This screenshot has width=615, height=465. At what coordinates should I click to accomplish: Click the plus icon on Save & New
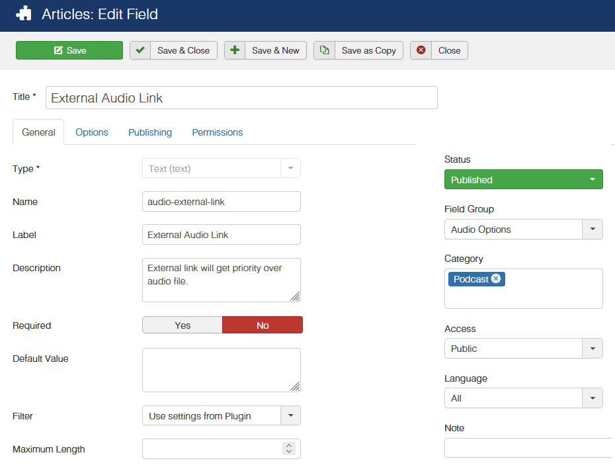pyautogui.click(x=235, y=50)
